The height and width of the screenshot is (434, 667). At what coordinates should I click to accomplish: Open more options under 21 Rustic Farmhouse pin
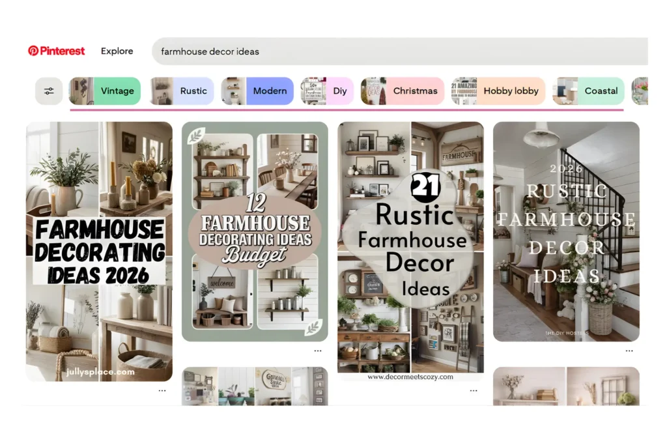click(473, 389)
